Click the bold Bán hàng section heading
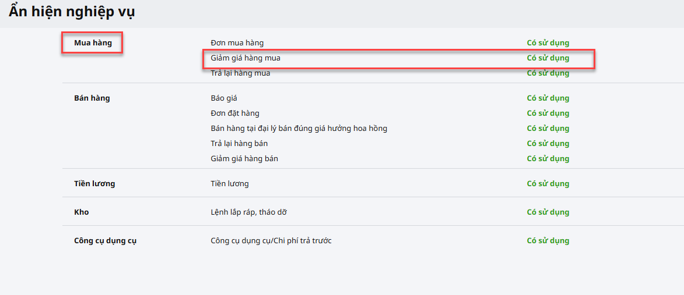The width and height of the screenshot is (684, 295). pos(92,98)
